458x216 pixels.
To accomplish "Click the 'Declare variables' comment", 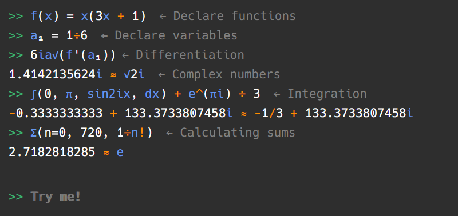I will tap(176, 35).
